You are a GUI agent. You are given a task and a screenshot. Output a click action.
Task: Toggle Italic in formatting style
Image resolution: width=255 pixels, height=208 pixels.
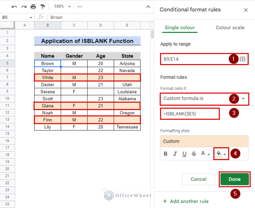pyautogui.click(x=175, y=154)
